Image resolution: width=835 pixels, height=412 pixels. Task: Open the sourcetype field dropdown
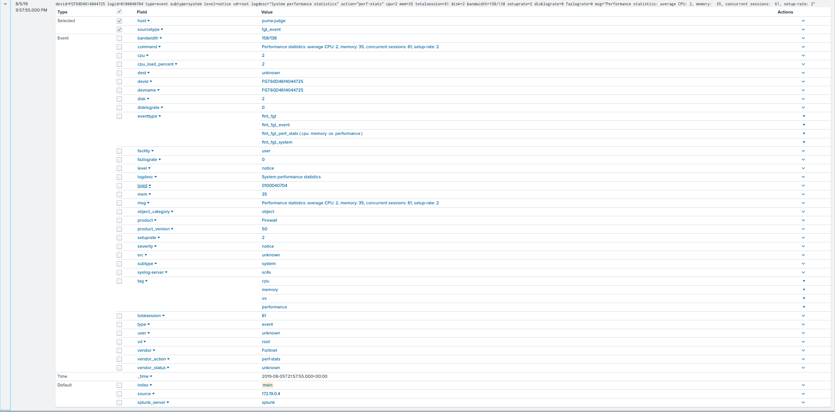(150, 29)
